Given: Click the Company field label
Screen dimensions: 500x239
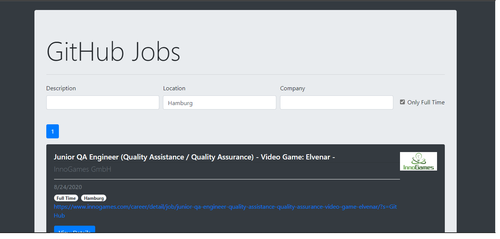Looking at the screenshot, I should point(293,88).
